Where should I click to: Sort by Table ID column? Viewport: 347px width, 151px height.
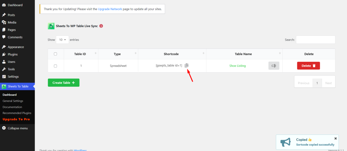(81, 54)
